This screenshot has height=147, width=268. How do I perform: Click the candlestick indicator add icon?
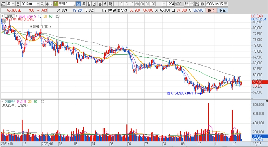coord(187,4)
